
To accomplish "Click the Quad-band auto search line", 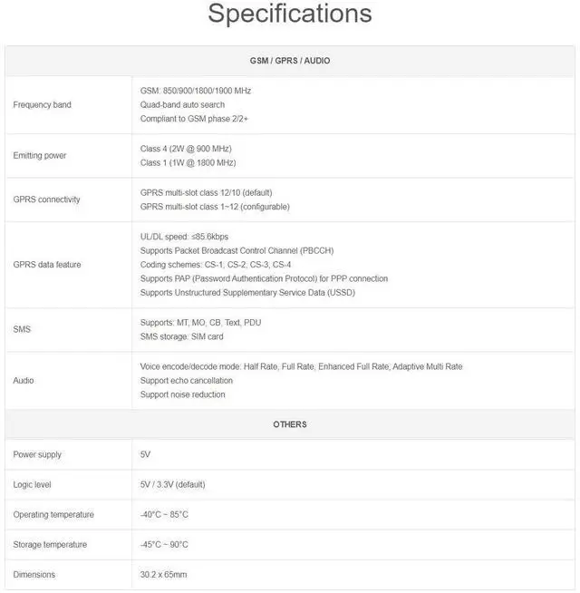I will pos(182,105).
